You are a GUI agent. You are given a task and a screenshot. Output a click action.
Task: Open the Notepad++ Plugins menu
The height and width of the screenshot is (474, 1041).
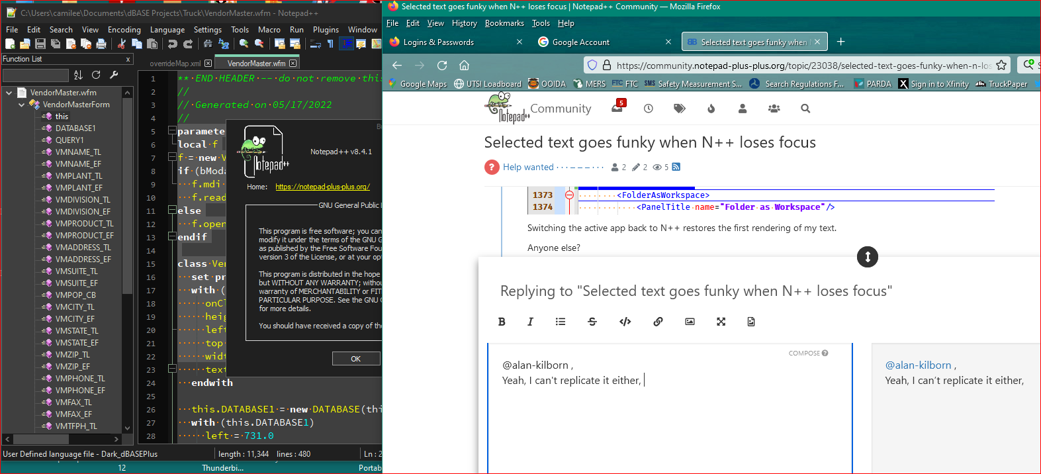tap(326, 30)
